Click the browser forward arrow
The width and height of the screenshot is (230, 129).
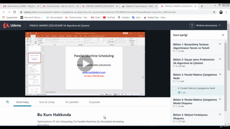click(x=9, y=12)
